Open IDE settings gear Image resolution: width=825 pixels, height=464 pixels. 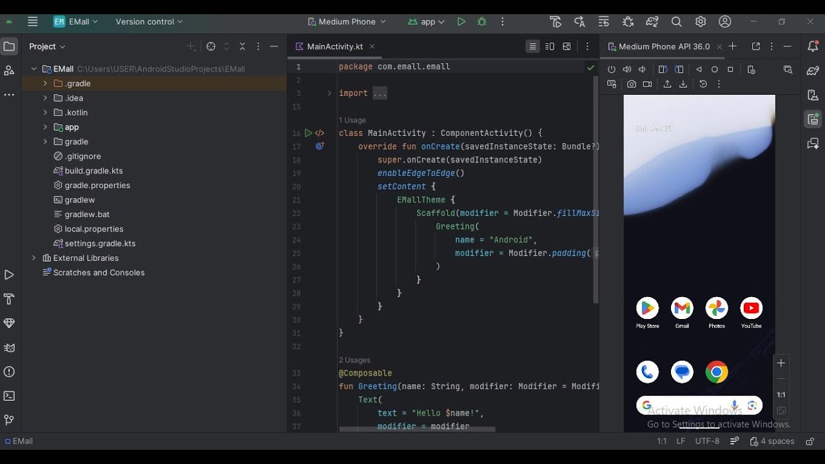701,21
